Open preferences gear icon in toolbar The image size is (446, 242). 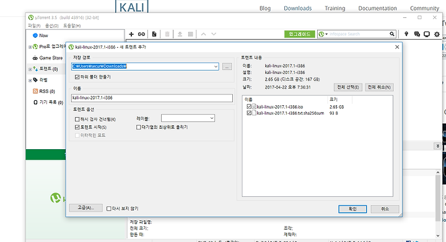pyautogui.click(x=437, y=34)
